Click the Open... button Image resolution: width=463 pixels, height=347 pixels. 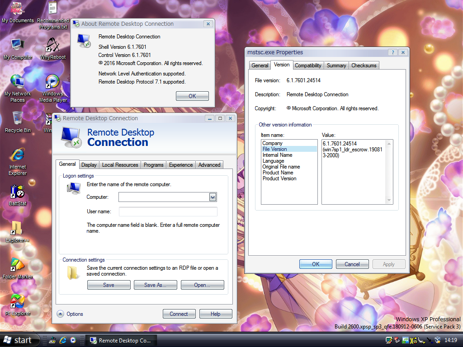click(x=202, y=285)
